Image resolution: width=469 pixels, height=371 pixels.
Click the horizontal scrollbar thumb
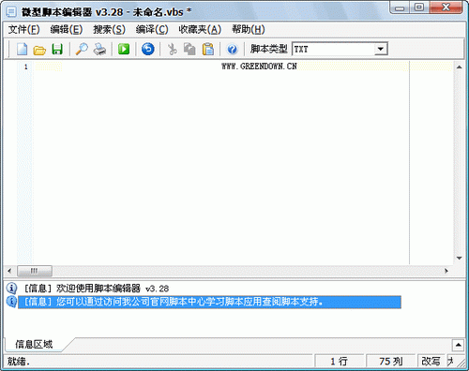tap(35, 271)
